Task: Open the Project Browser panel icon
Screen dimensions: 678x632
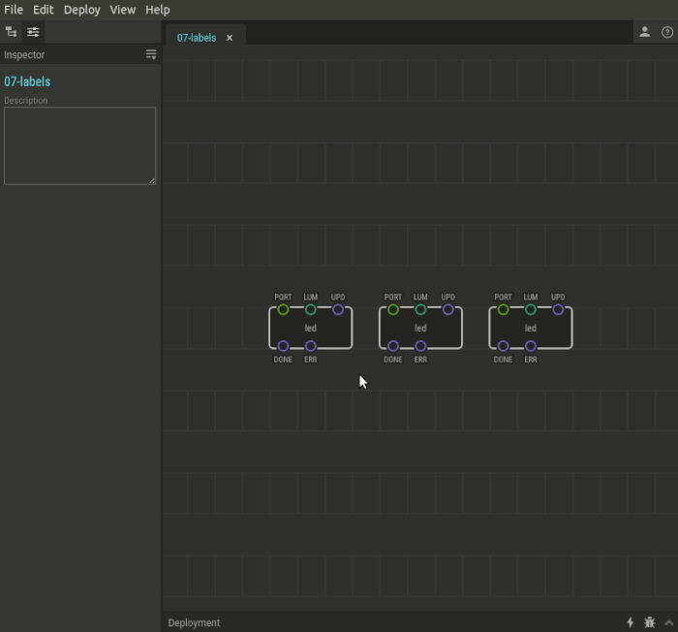Action: click(12, 32)
